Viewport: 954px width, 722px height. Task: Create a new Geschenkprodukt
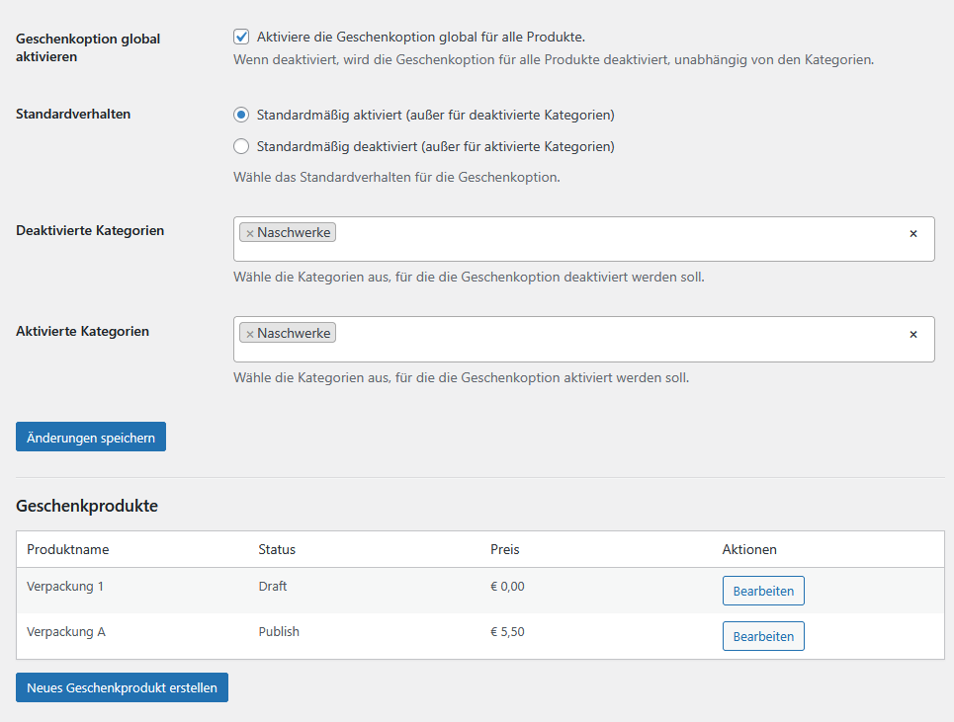[122, 687]
